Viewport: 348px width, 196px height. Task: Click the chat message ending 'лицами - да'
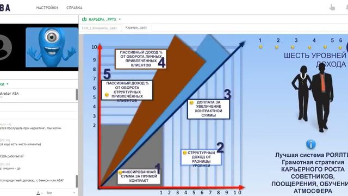[x=10, y=168]
